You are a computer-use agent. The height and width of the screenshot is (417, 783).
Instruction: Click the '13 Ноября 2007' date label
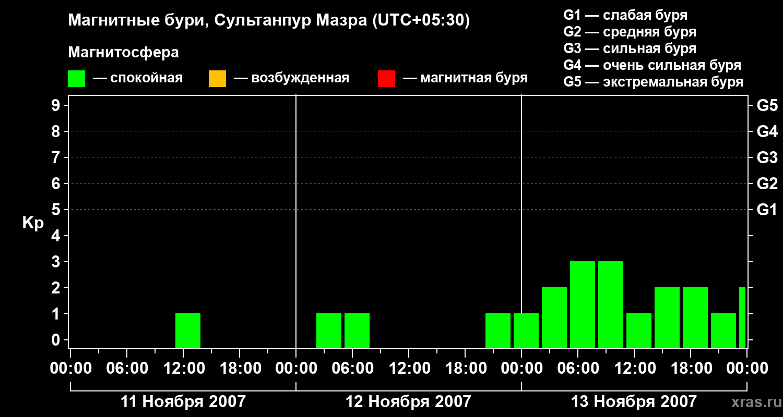point(634,401)
